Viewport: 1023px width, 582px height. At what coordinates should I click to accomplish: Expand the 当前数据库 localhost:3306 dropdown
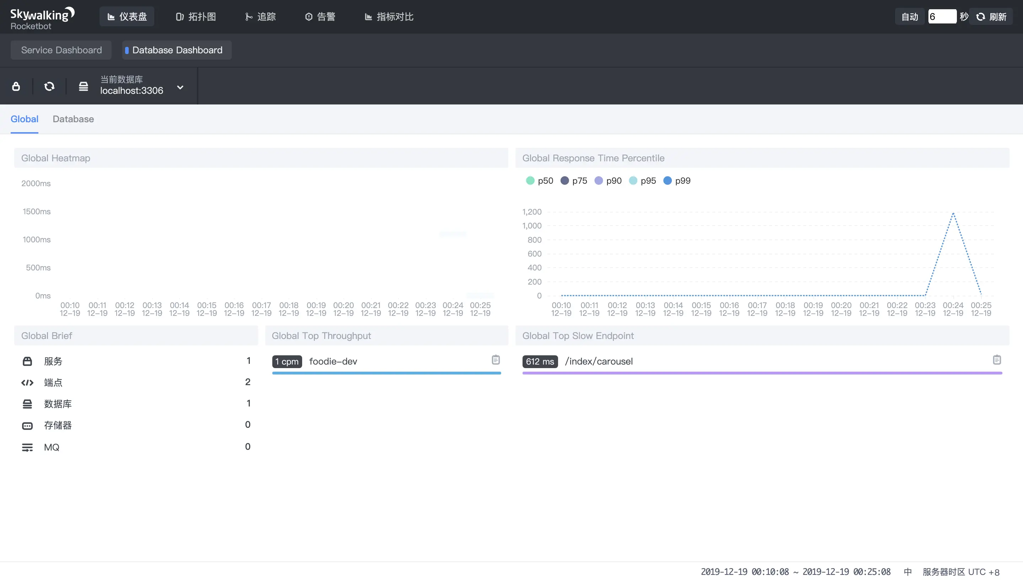click(180, 87)
